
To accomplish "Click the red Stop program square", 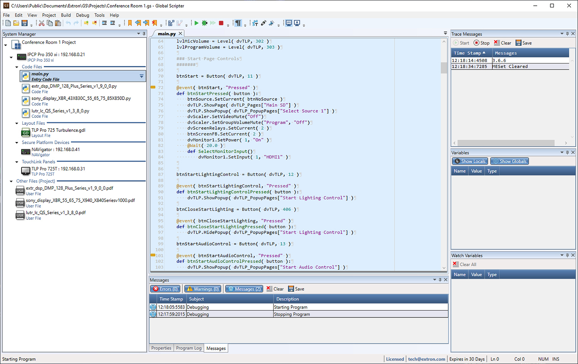I will [x=221, y=23].
